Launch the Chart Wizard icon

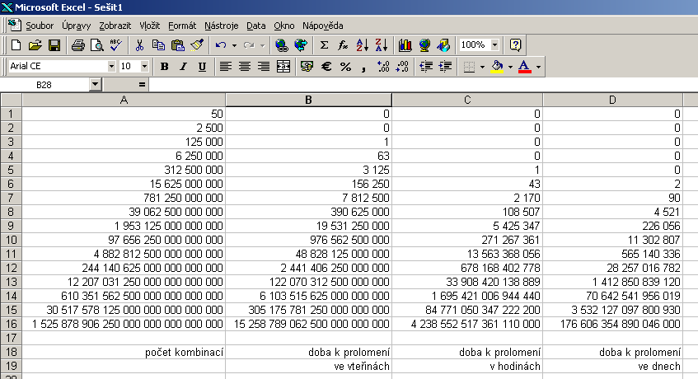pyautogui.click(x=405, y=45)
